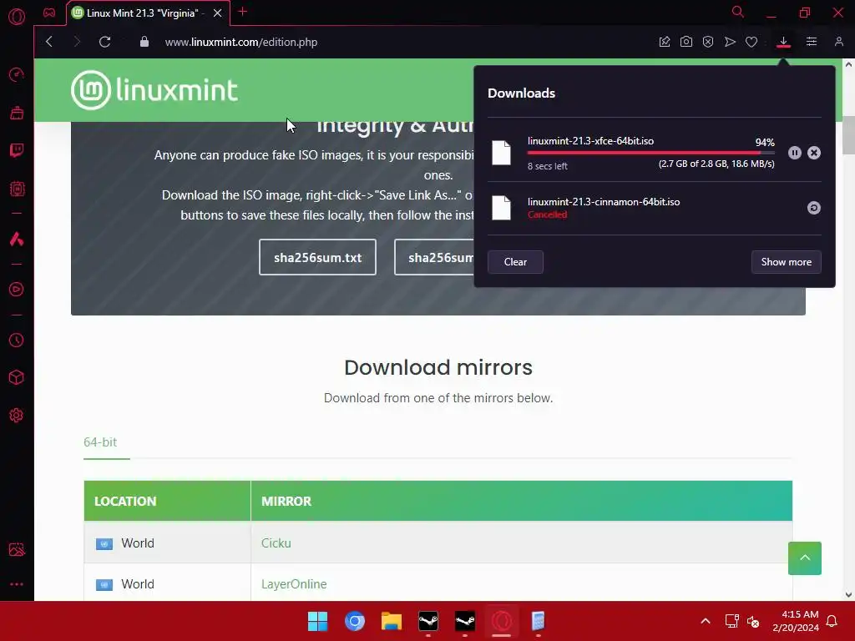855x641 pixels.
Task: Open the Windows Start button
Action: (x=317, y=621)
